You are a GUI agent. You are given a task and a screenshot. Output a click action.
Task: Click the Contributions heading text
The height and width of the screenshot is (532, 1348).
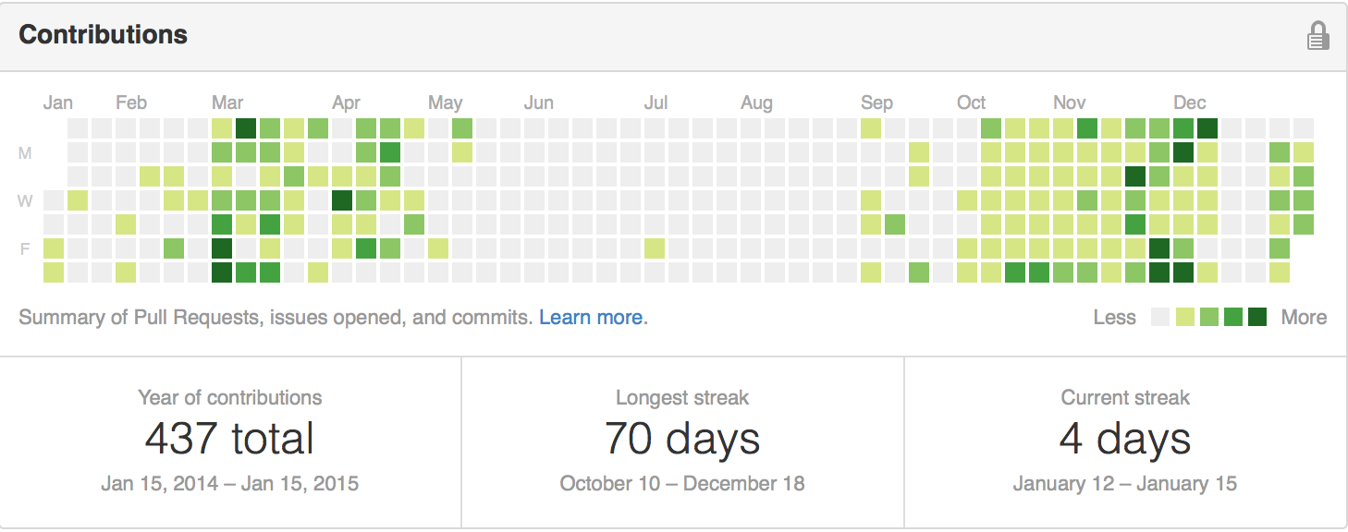coord(104,35)
